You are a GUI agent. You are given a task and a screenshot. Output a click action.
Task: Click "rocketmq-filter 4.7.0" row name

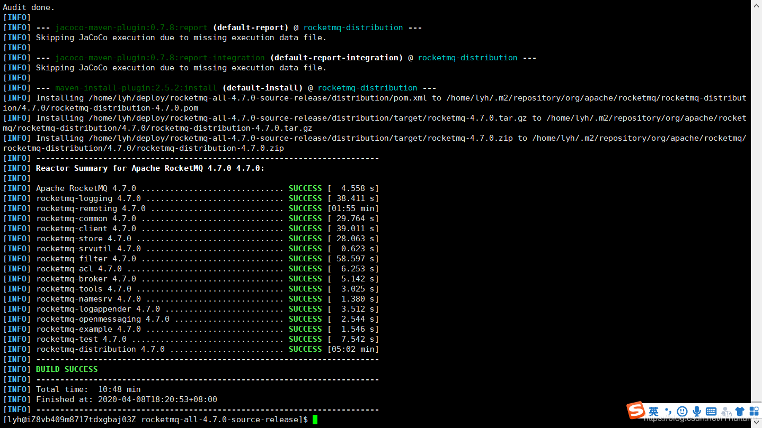point(86,259)
